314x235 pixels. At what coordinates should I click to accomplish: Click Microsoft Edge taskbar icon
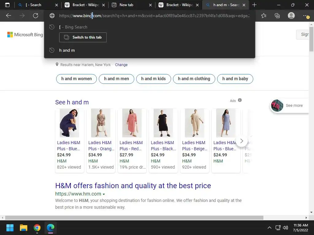[51, 228]
